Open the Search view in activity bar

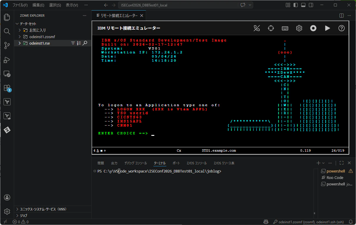(x=7, y=31)
